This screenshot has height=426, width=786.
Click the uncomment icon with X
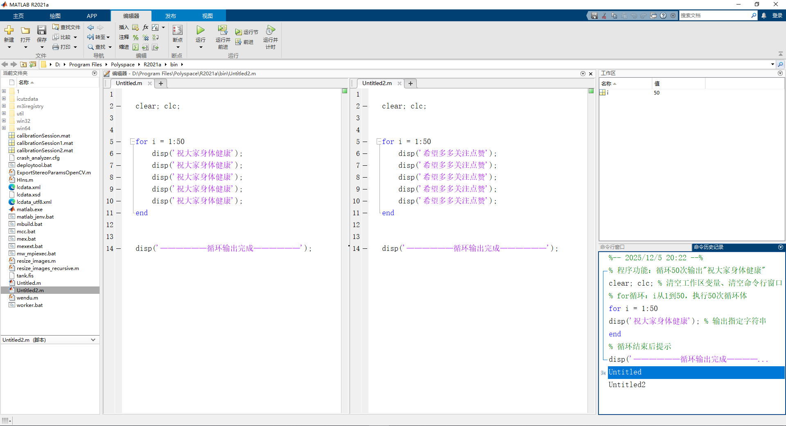(145, 37)
